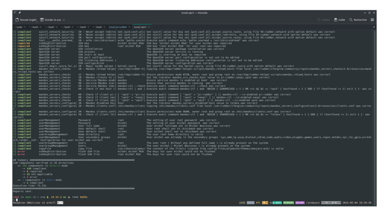Viewport: 389px width, 221px height.
Task: Close the (root) vpn1 tab
Action: (149, 27)
